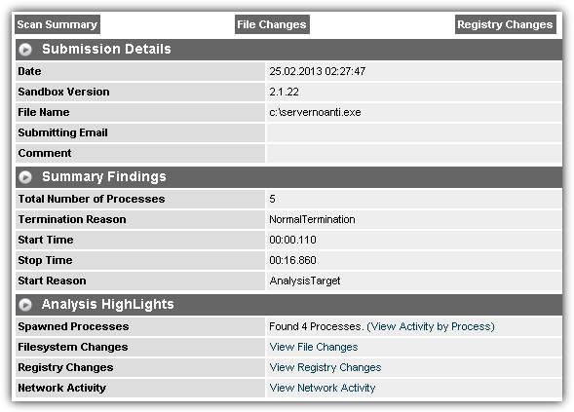Open the View Registry Changes link
Image resolution: width=574 pixels, height=412 pixels.
pos(325,367)
